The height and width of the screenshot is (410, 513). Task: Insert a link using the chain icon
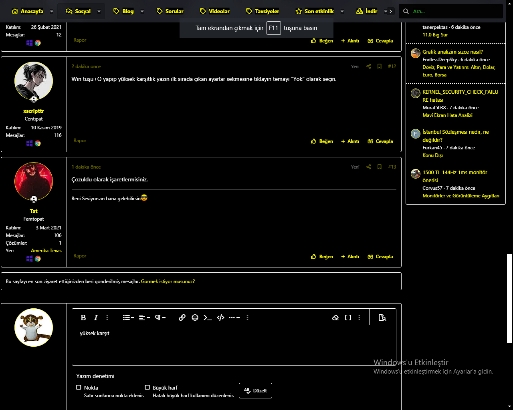(182, 318)
